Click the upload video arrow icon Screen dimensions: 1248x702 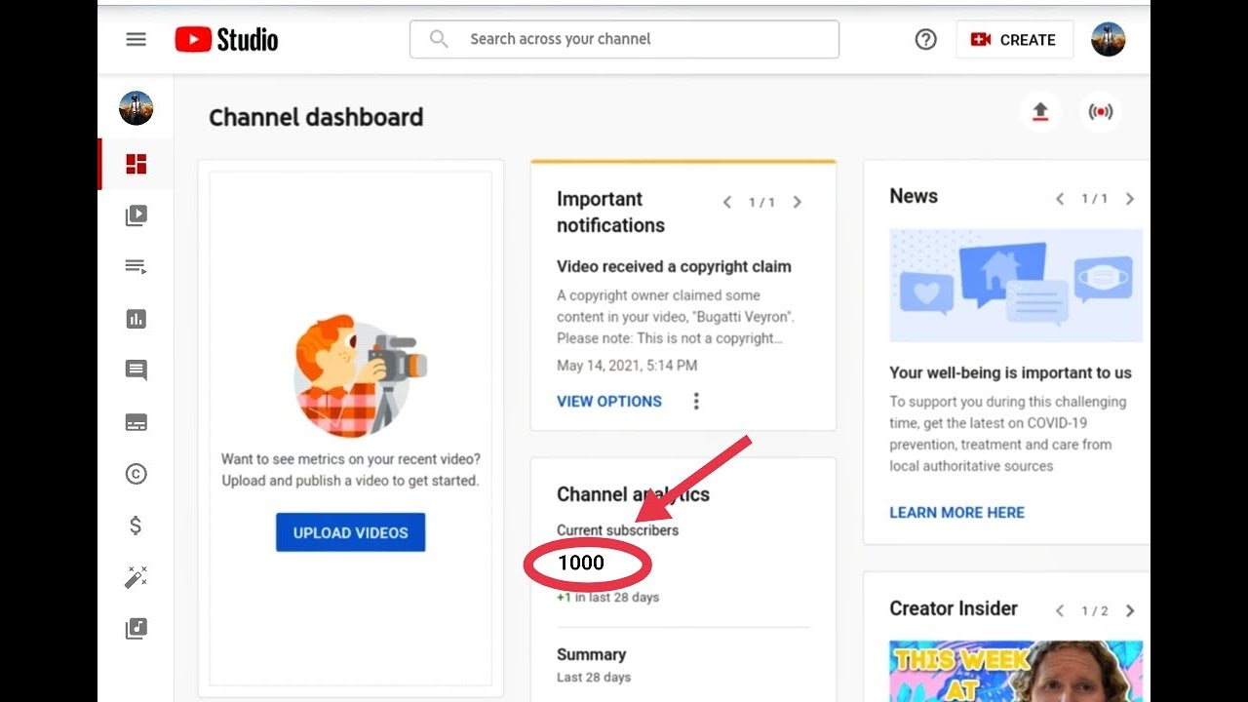click(x=1040, y=112)
